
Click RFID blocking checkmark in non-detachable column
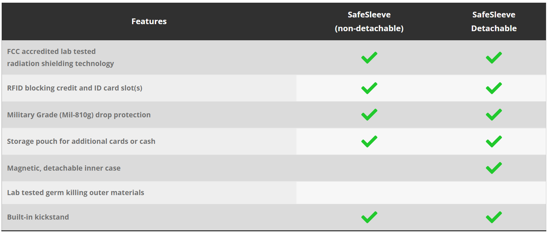[x=369, y=88]
